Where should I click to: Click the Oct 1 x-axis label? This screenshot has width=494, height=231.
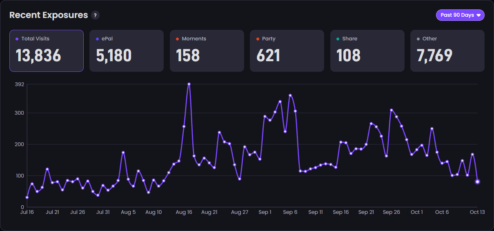[x=417, y=212]
